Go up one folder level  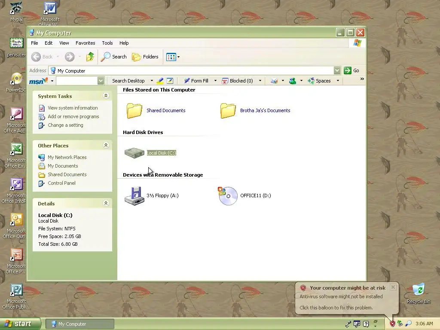[x=90, y=57]
